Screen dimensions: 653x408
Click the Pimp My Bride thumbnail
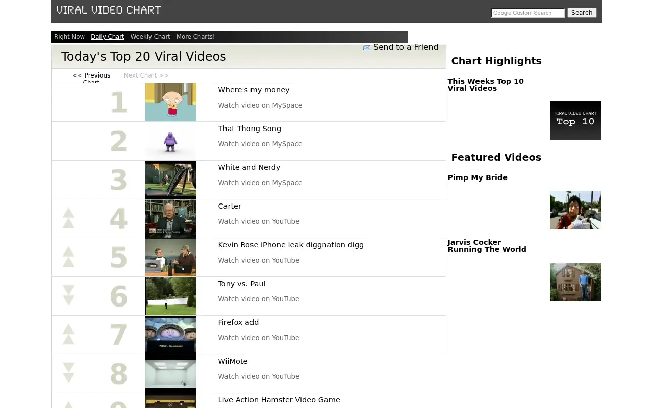click(x=575, y=210)
